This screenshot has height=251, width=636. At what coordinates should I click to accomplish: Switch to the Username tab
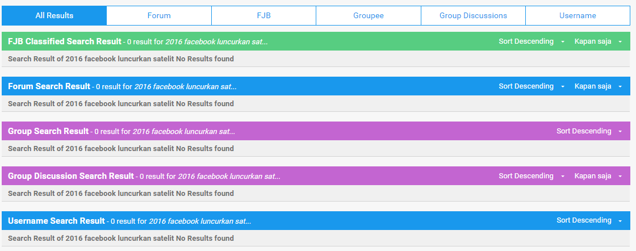578,16
